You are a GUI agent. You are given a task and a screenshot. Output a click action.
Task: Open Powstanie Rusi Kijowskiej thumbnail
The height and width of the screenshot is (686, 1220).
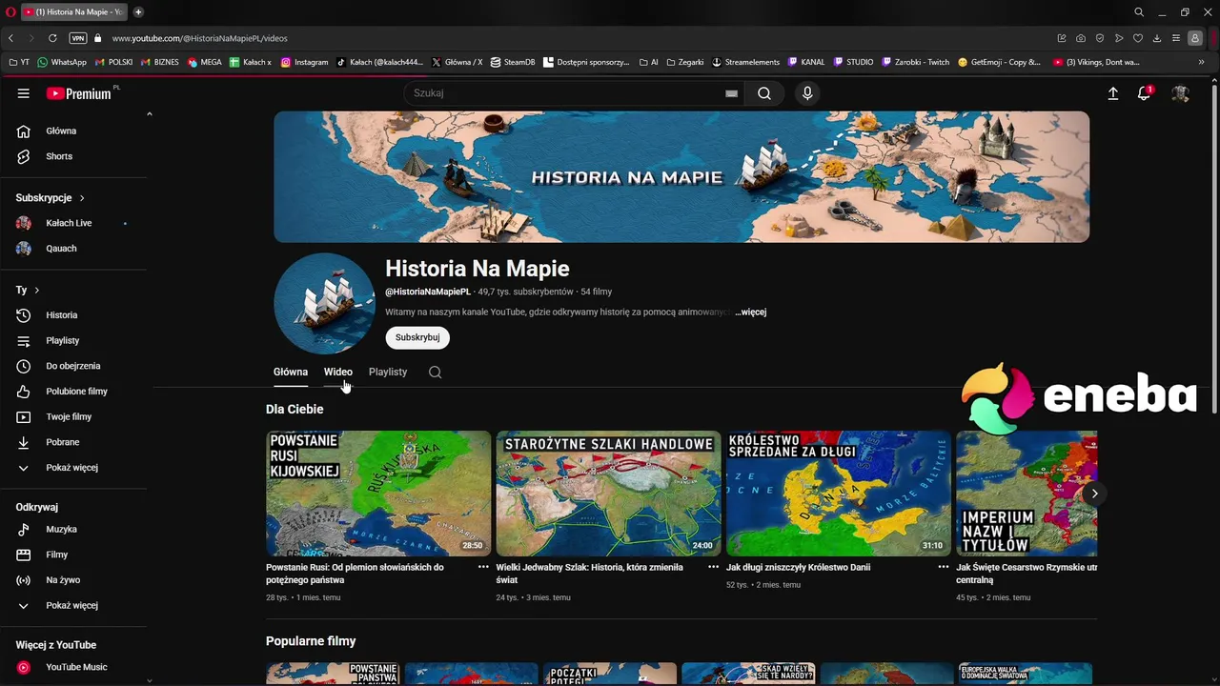click(x=378, y=494)
